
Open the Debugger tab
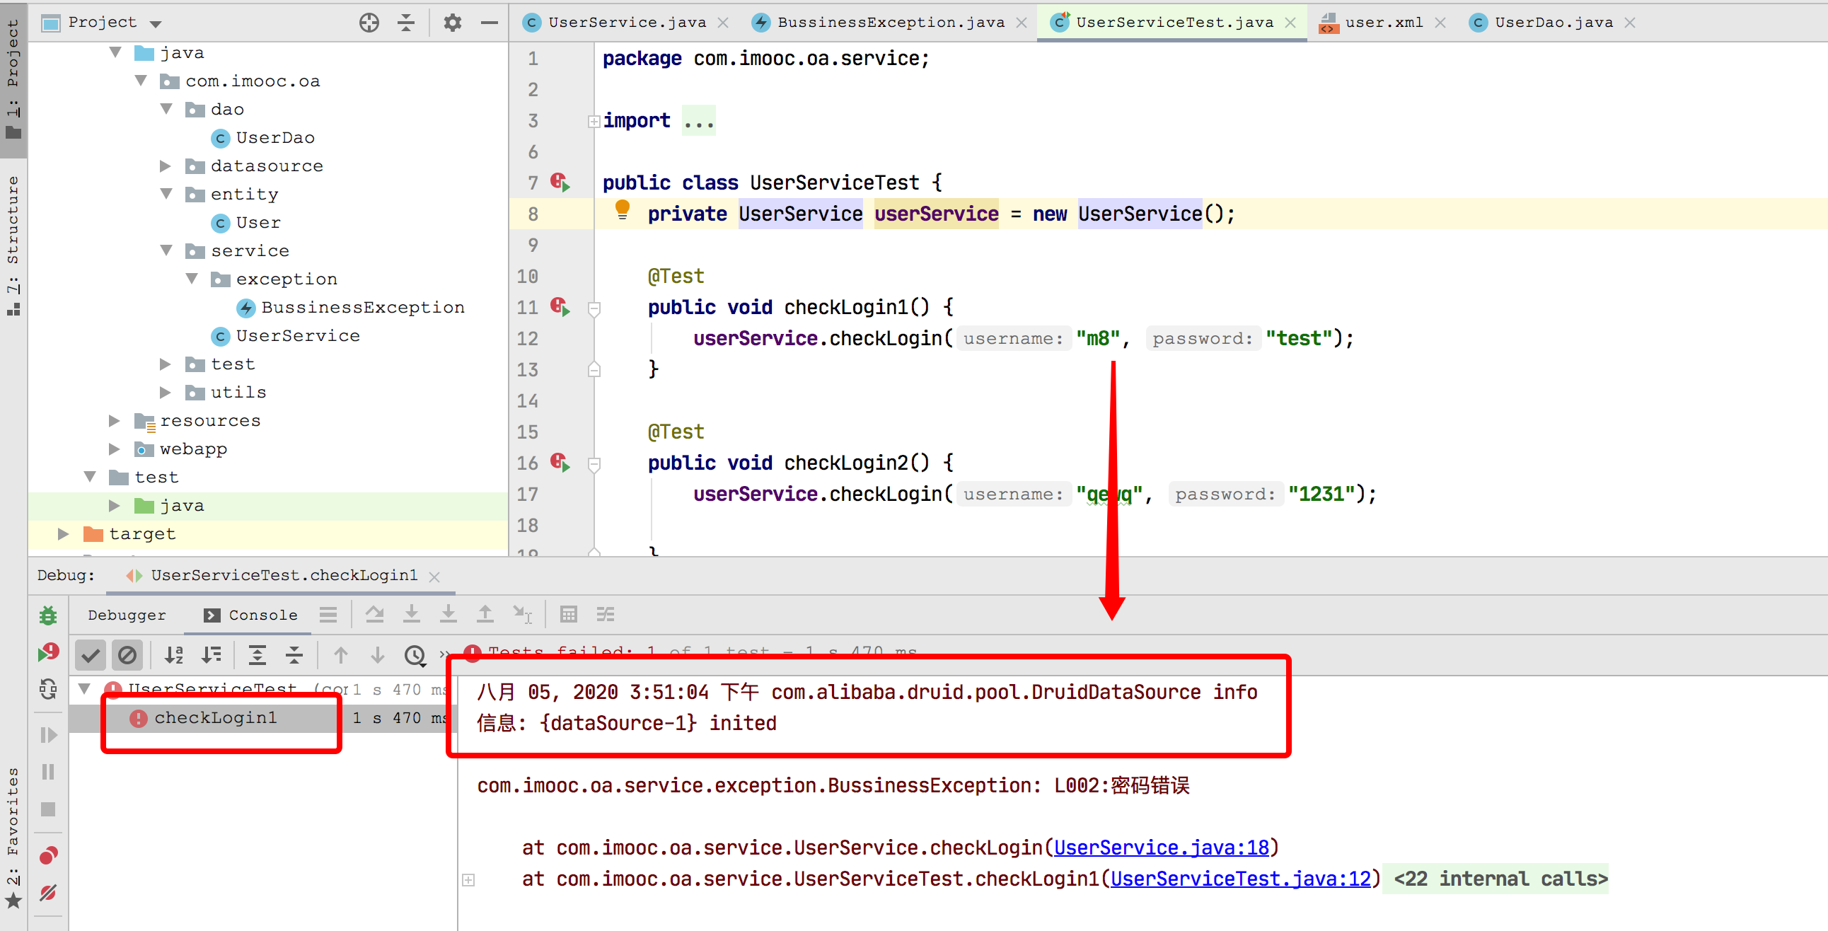coord(127,615)
